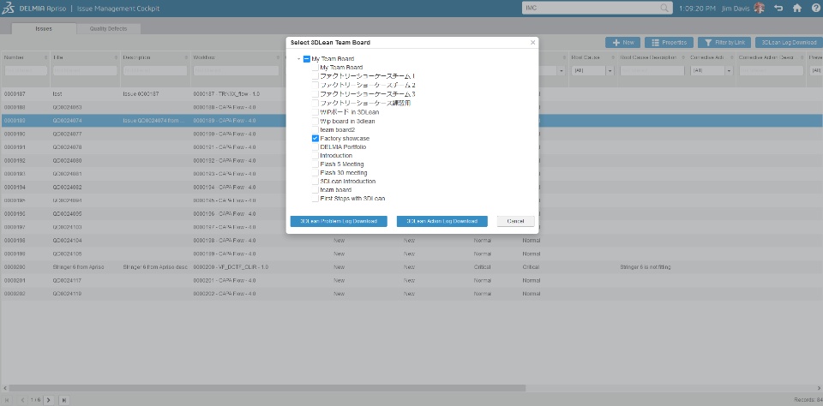Image resolution: width=823 pixels, height=406 pixels.
Task: Click 3DLean Action Log Download button
Action: [x=442, y=221]
